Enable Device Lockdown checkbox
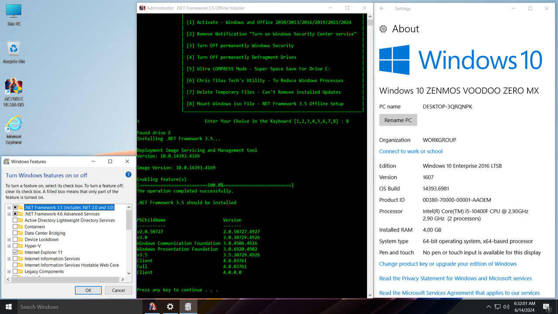The height and width of the screenshot is (314, 558). click(x=15, y=239)
